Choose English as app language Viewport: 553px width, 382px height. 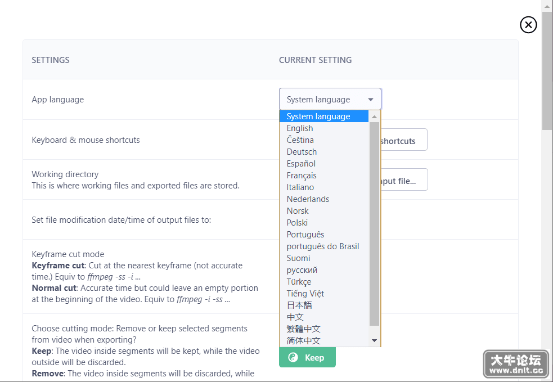[x=324, y=128]
